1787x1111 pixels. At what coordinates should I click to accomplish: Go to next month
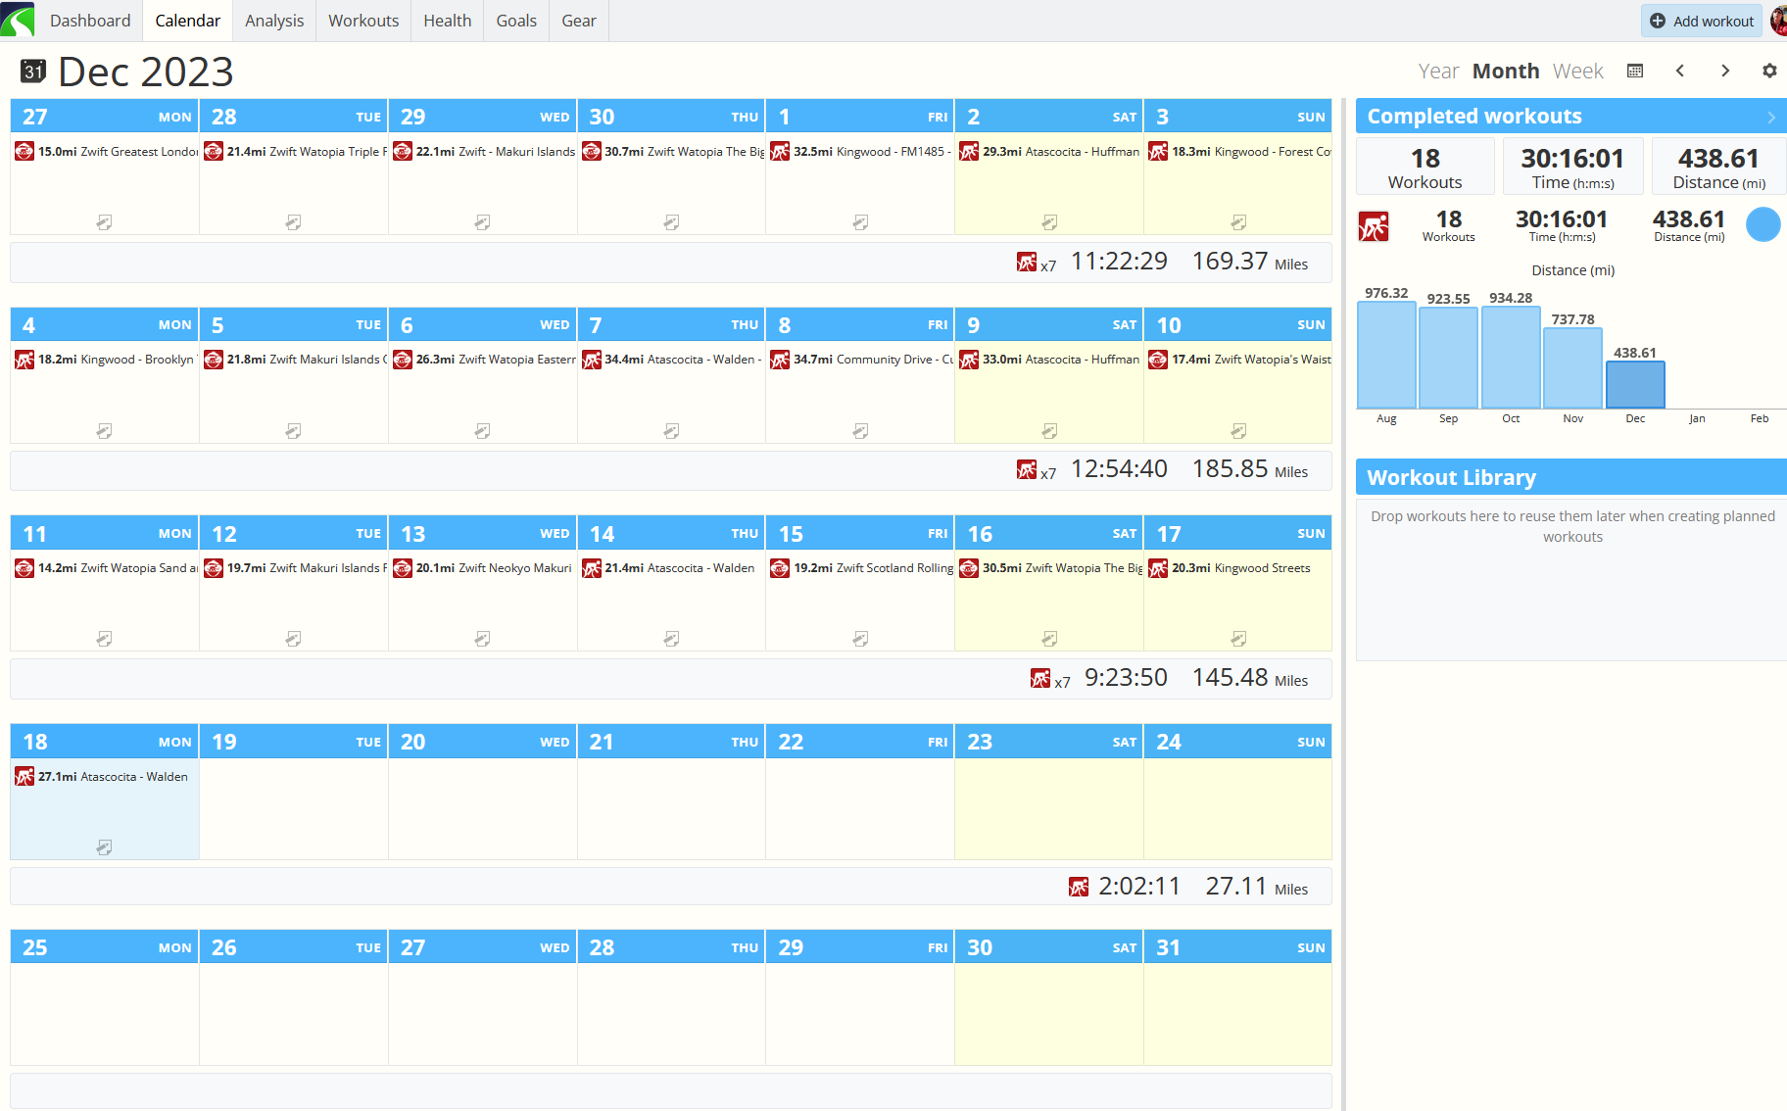pyautogui.click(x=1725, y=71)
